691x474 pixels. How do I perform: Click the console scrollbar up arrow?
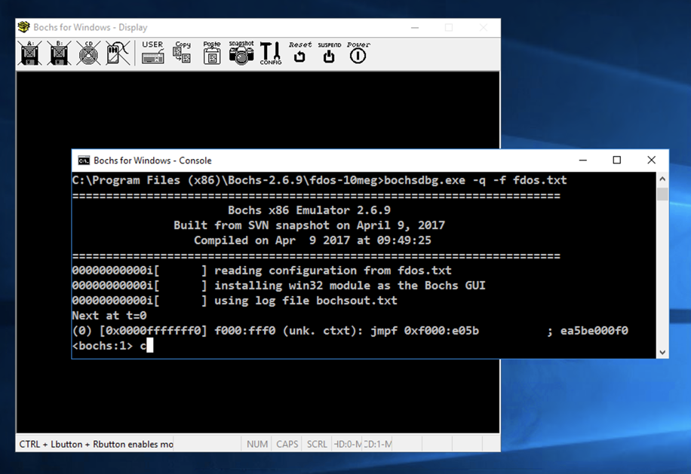point(662,179)
